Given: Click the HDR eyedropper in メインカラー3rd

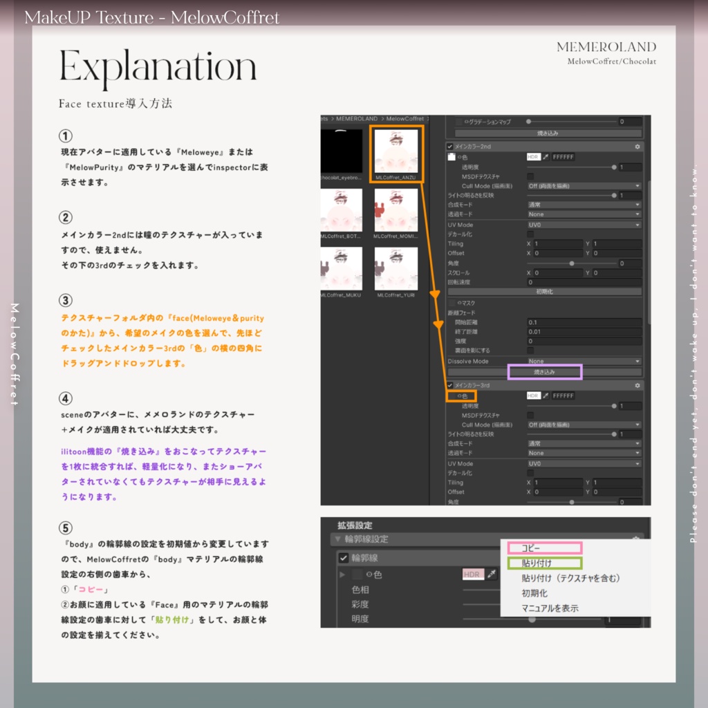Looking at the screenshot, I should [546, 395].
